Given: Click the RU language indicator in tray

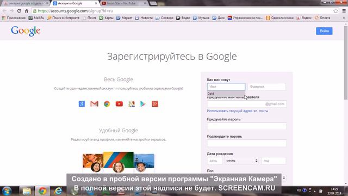Looking at the screenshot, I should click(x=299, y=191).
